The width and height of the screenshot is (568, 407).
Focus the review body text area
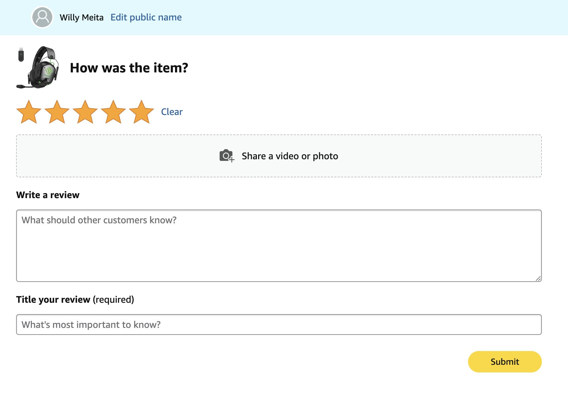(x=279, y=246)
